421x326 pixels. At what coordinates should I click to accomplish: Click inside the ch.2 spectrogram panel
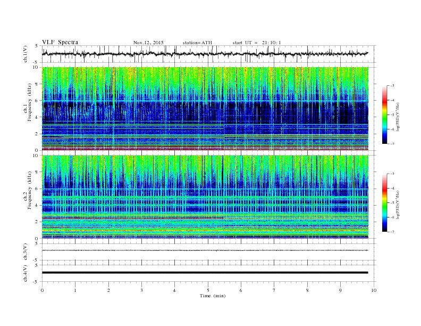[205, 197]
